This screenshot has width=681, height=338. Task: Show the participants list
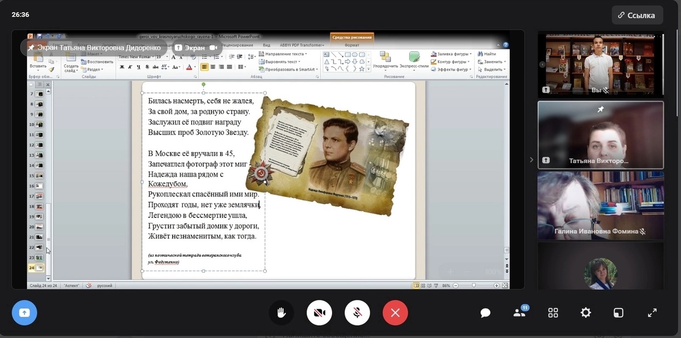point(520,312)
